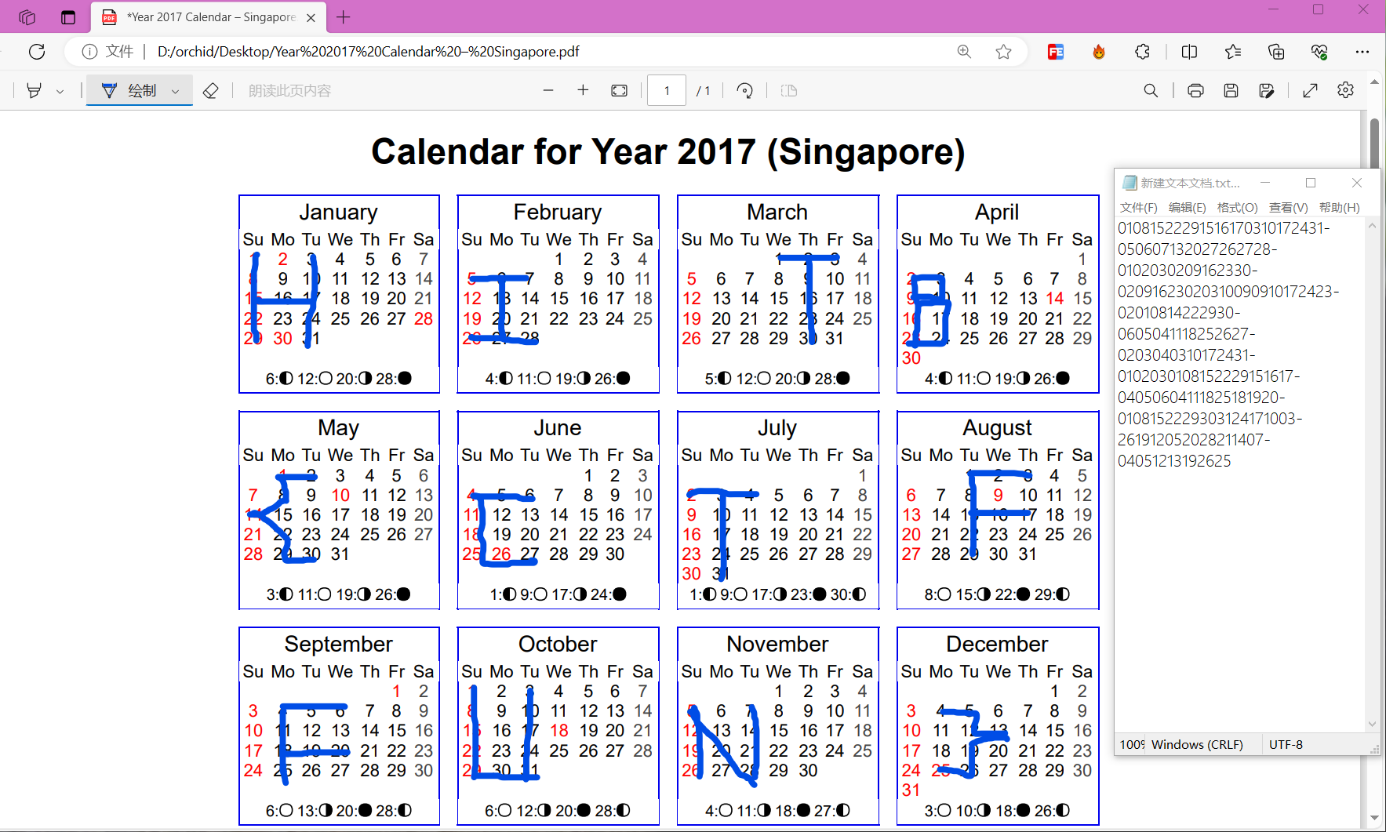Open Edge browser settings menu
The width and height of the screenshot is (1386, 832).
[x=1362, y=52]
